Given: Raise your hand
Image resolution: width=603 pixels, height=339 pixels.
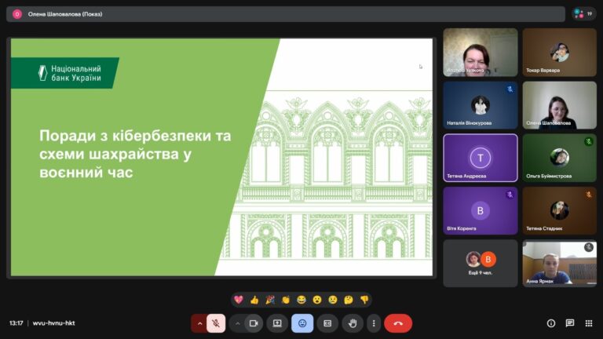Looking at the screenshot, I should point(353,323).
